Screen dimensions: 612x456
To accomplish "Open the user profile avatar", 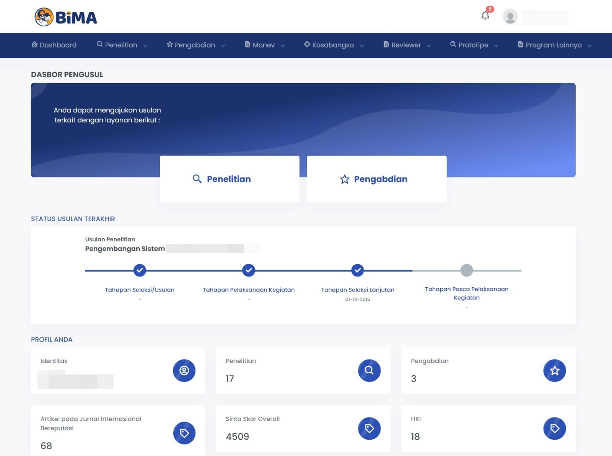I will coord(509,16).
